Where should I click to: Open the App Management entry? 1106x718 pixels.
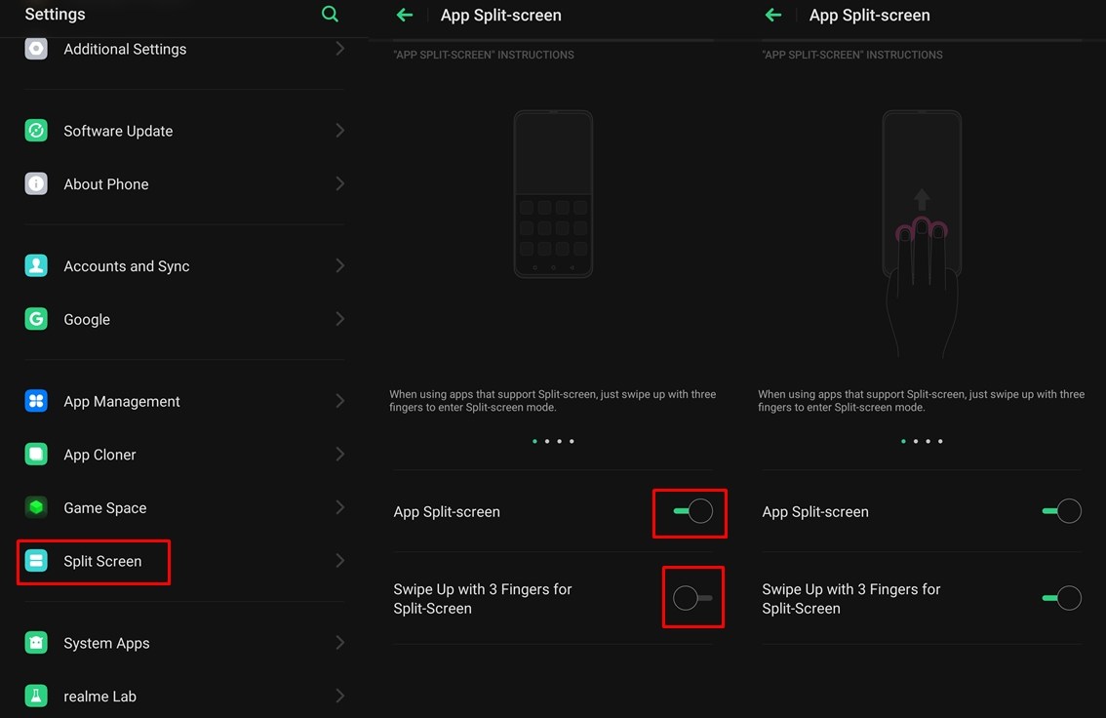click(184, 401)
